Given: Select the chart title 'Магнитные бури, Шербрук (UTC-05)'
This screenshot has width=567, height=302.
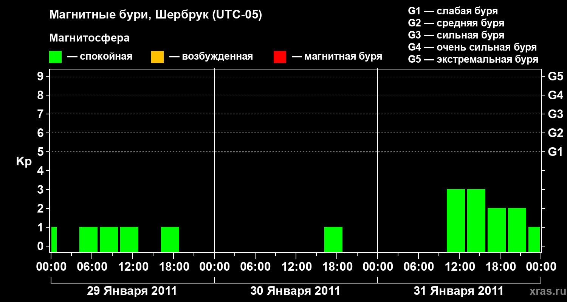Looking at the screenshot, I should 155,15.
